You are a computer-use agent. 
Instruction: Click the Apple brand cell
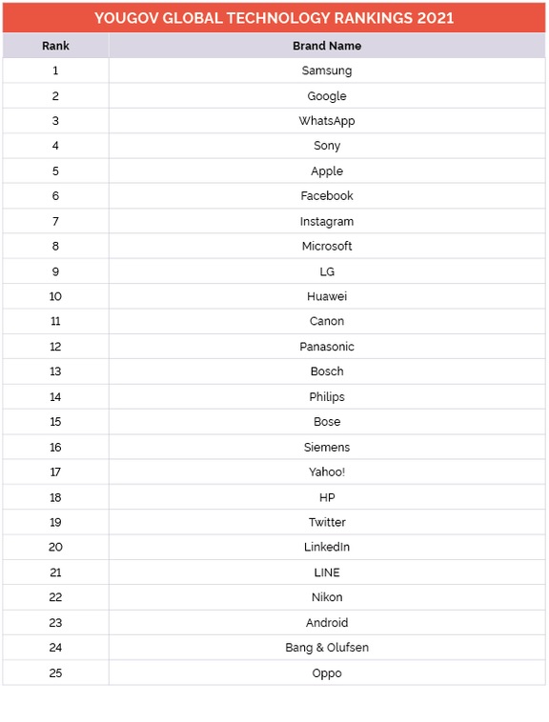[327, 170]
